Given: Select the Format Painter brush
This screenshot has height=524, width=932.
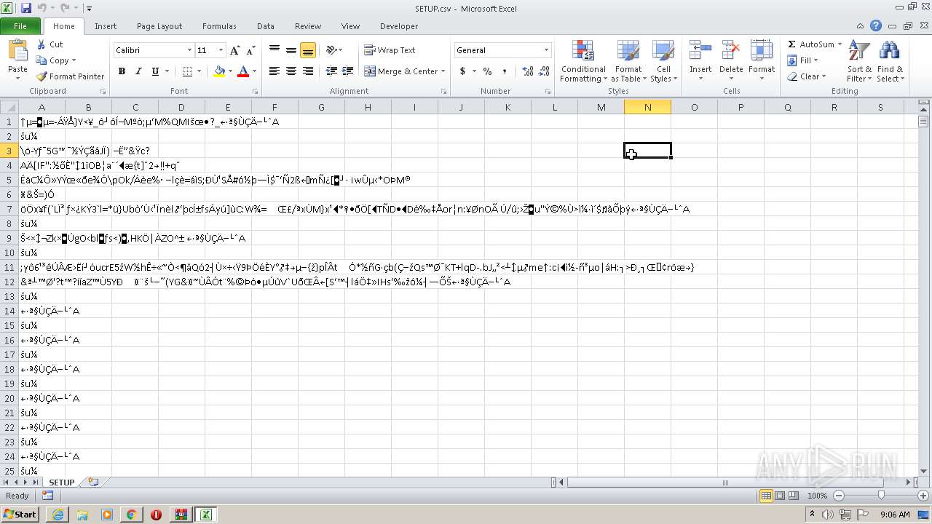Looking at the screenshot, I should 42,76.
